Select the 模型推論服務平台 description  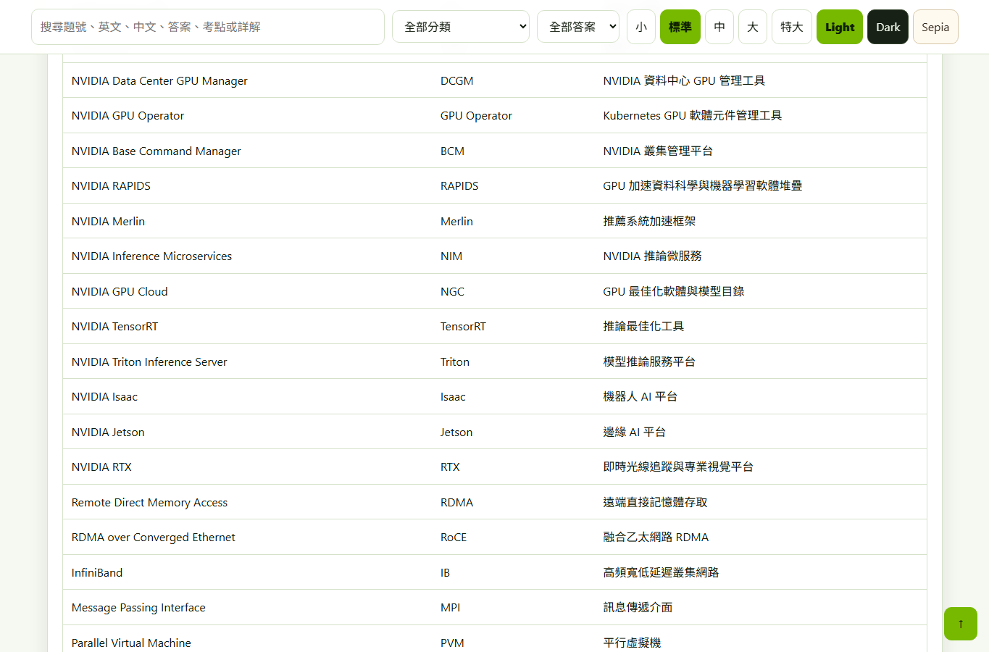[x=649, y=361]
